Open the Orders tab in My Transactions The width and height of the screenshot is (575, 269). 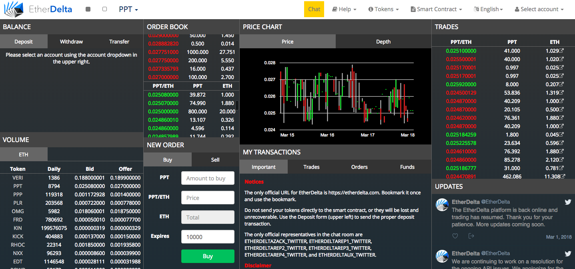[x=359, y=167]
